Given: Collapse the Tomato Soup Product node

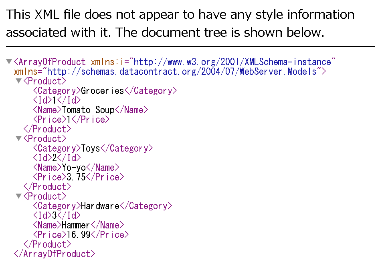Looking at the screenshot, I should [x=18, y=81].
